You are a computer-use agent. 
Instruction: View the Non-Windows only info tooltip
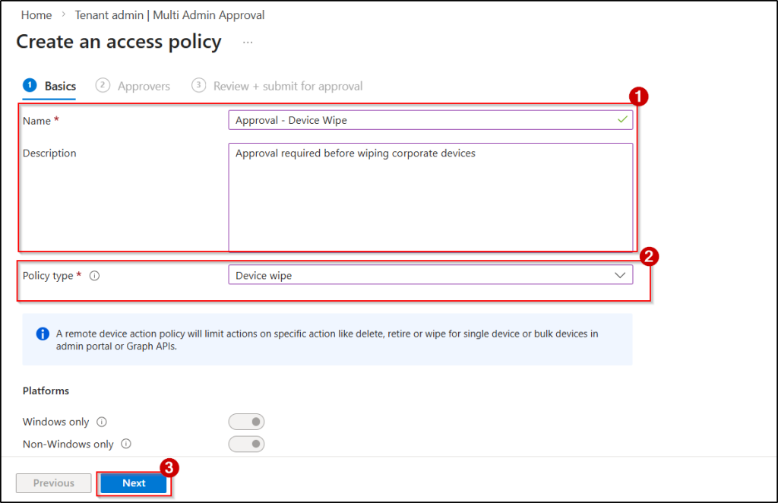click(x=126, y=444)
